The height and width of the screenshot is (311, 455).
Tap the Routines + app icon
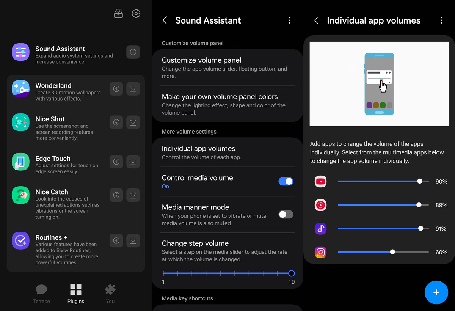point(20,240)
